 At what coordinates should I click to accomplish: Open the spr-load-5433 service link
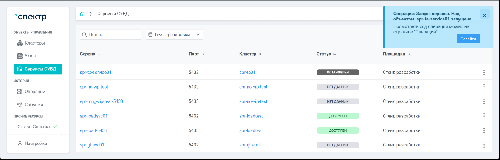tap(94, 130)
